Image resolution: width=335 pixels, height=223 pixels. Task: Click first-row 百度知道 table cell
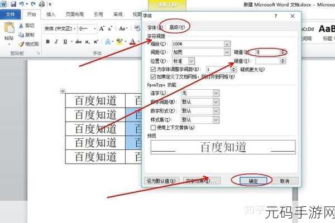coord(95,100)
